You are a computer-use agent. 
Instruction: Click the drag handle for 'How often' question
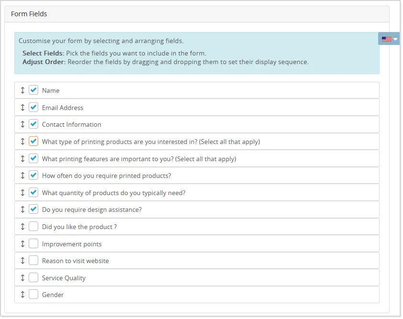pos(22,176)
